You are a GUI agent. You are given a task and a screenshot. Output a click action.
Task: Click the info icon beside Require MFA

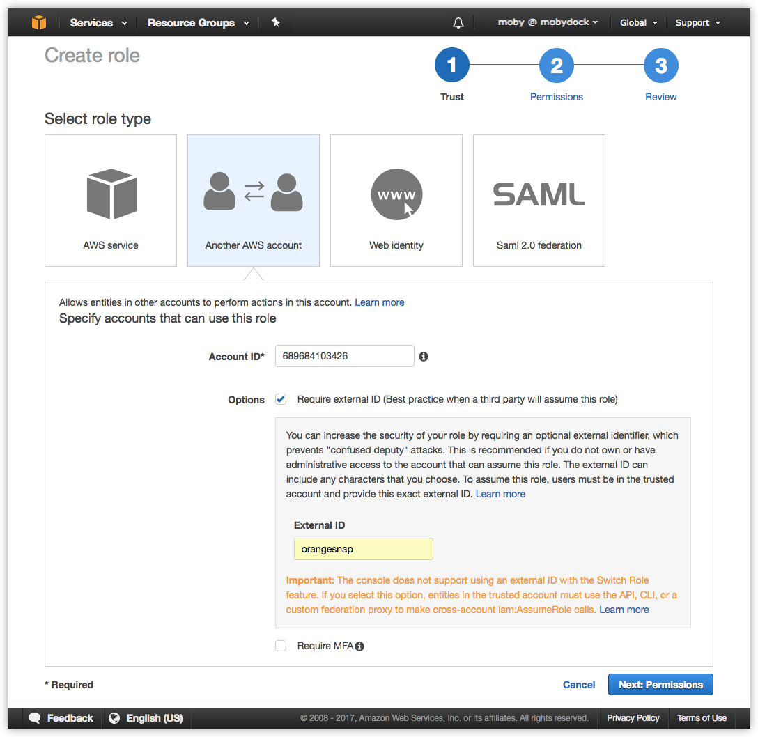point(359,646)
